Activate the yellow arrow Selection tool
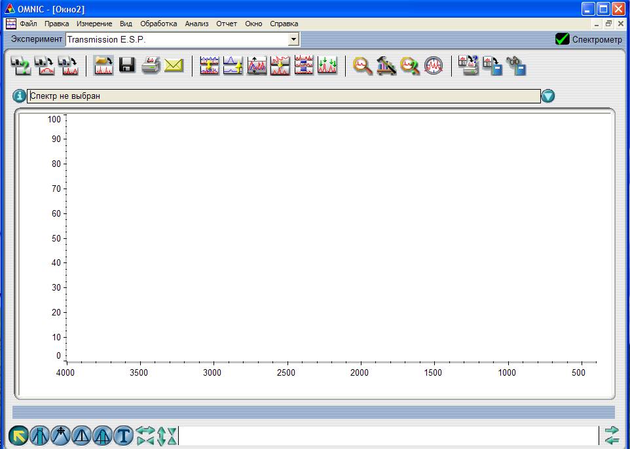The width and height of the screenshot is (630, 449). click(18, 436)
